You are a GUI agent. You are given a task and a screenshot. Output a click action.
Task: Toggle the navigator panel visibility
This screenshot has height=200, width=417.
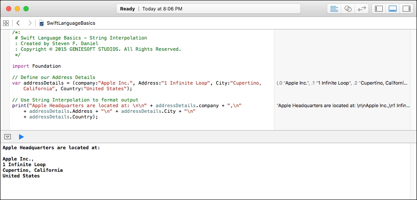(x=379, y=9)
